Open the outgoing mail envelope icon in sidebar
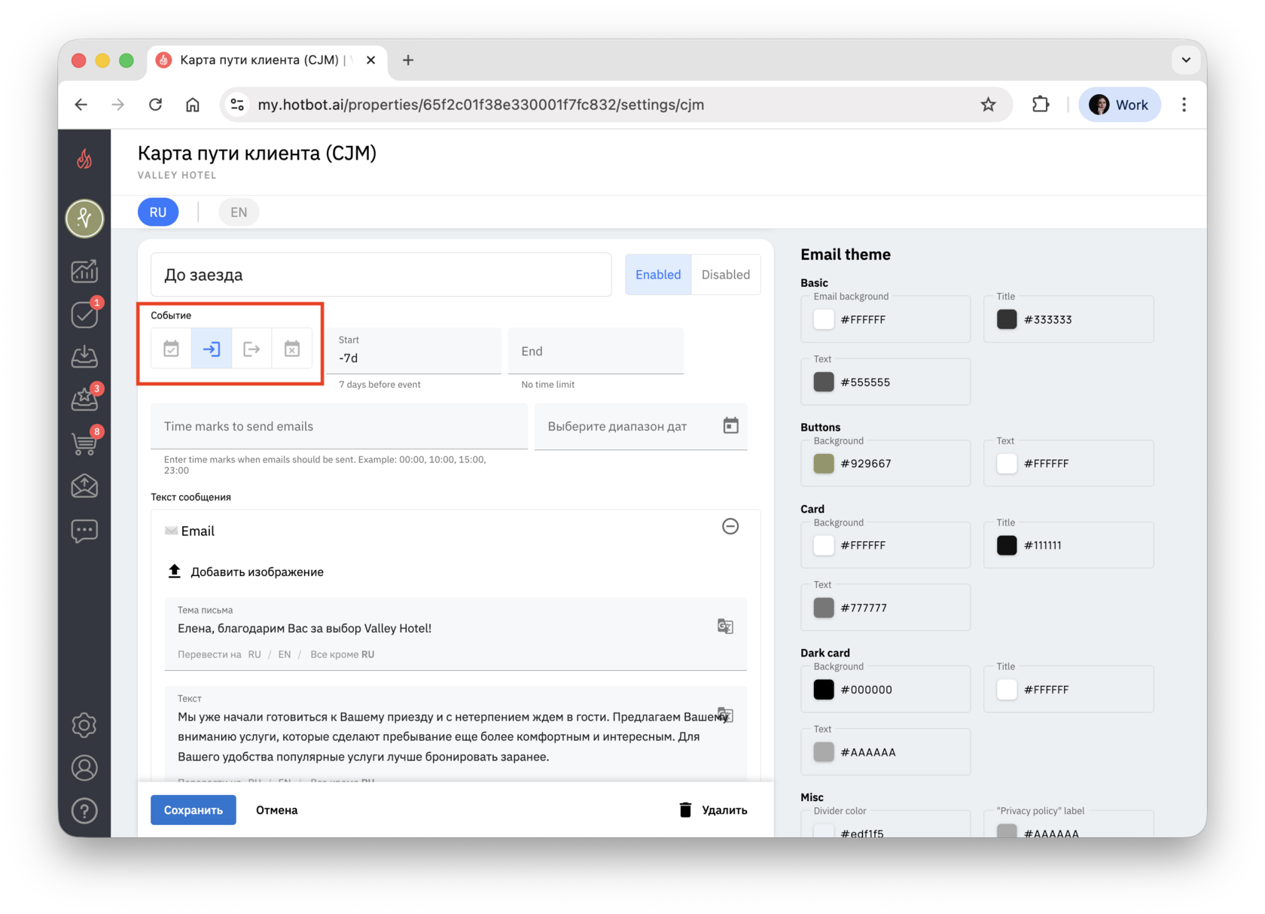 point(84,486)
